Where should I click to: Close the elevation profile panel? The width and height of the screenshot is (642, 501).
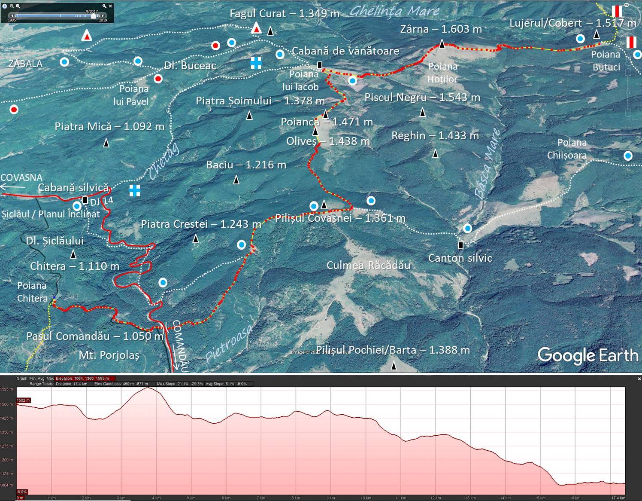639,379
